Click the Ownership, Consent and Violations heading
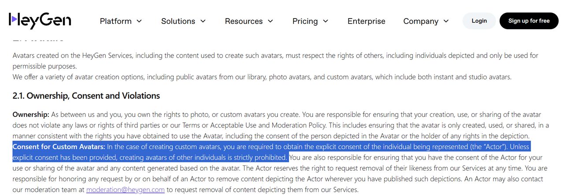The height and width of the screenshot is (195, 564). coord(86,95)
